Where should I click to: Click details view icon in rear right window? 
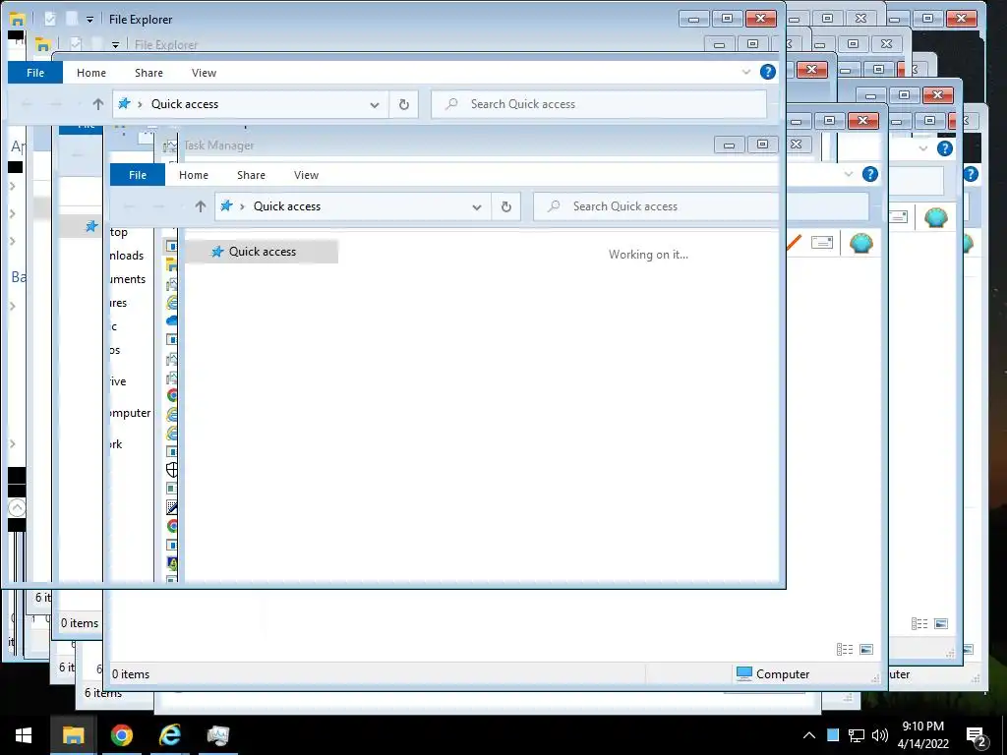919,623
